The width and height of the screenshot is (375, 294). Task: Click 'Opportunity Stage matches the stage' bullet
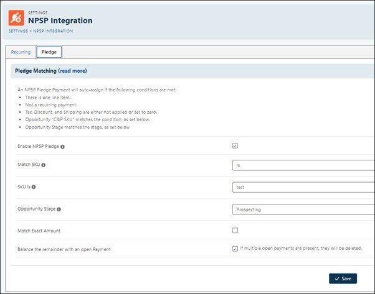pos(77,127)
